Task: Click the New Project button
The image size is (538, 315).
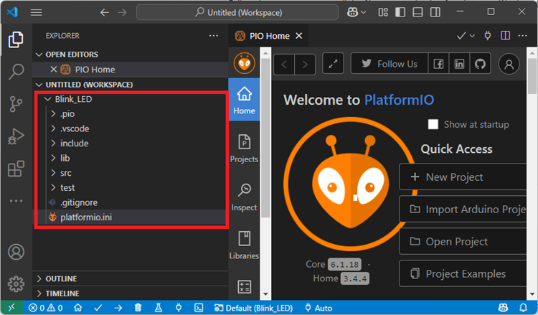Action: click(x=463, y=177)
